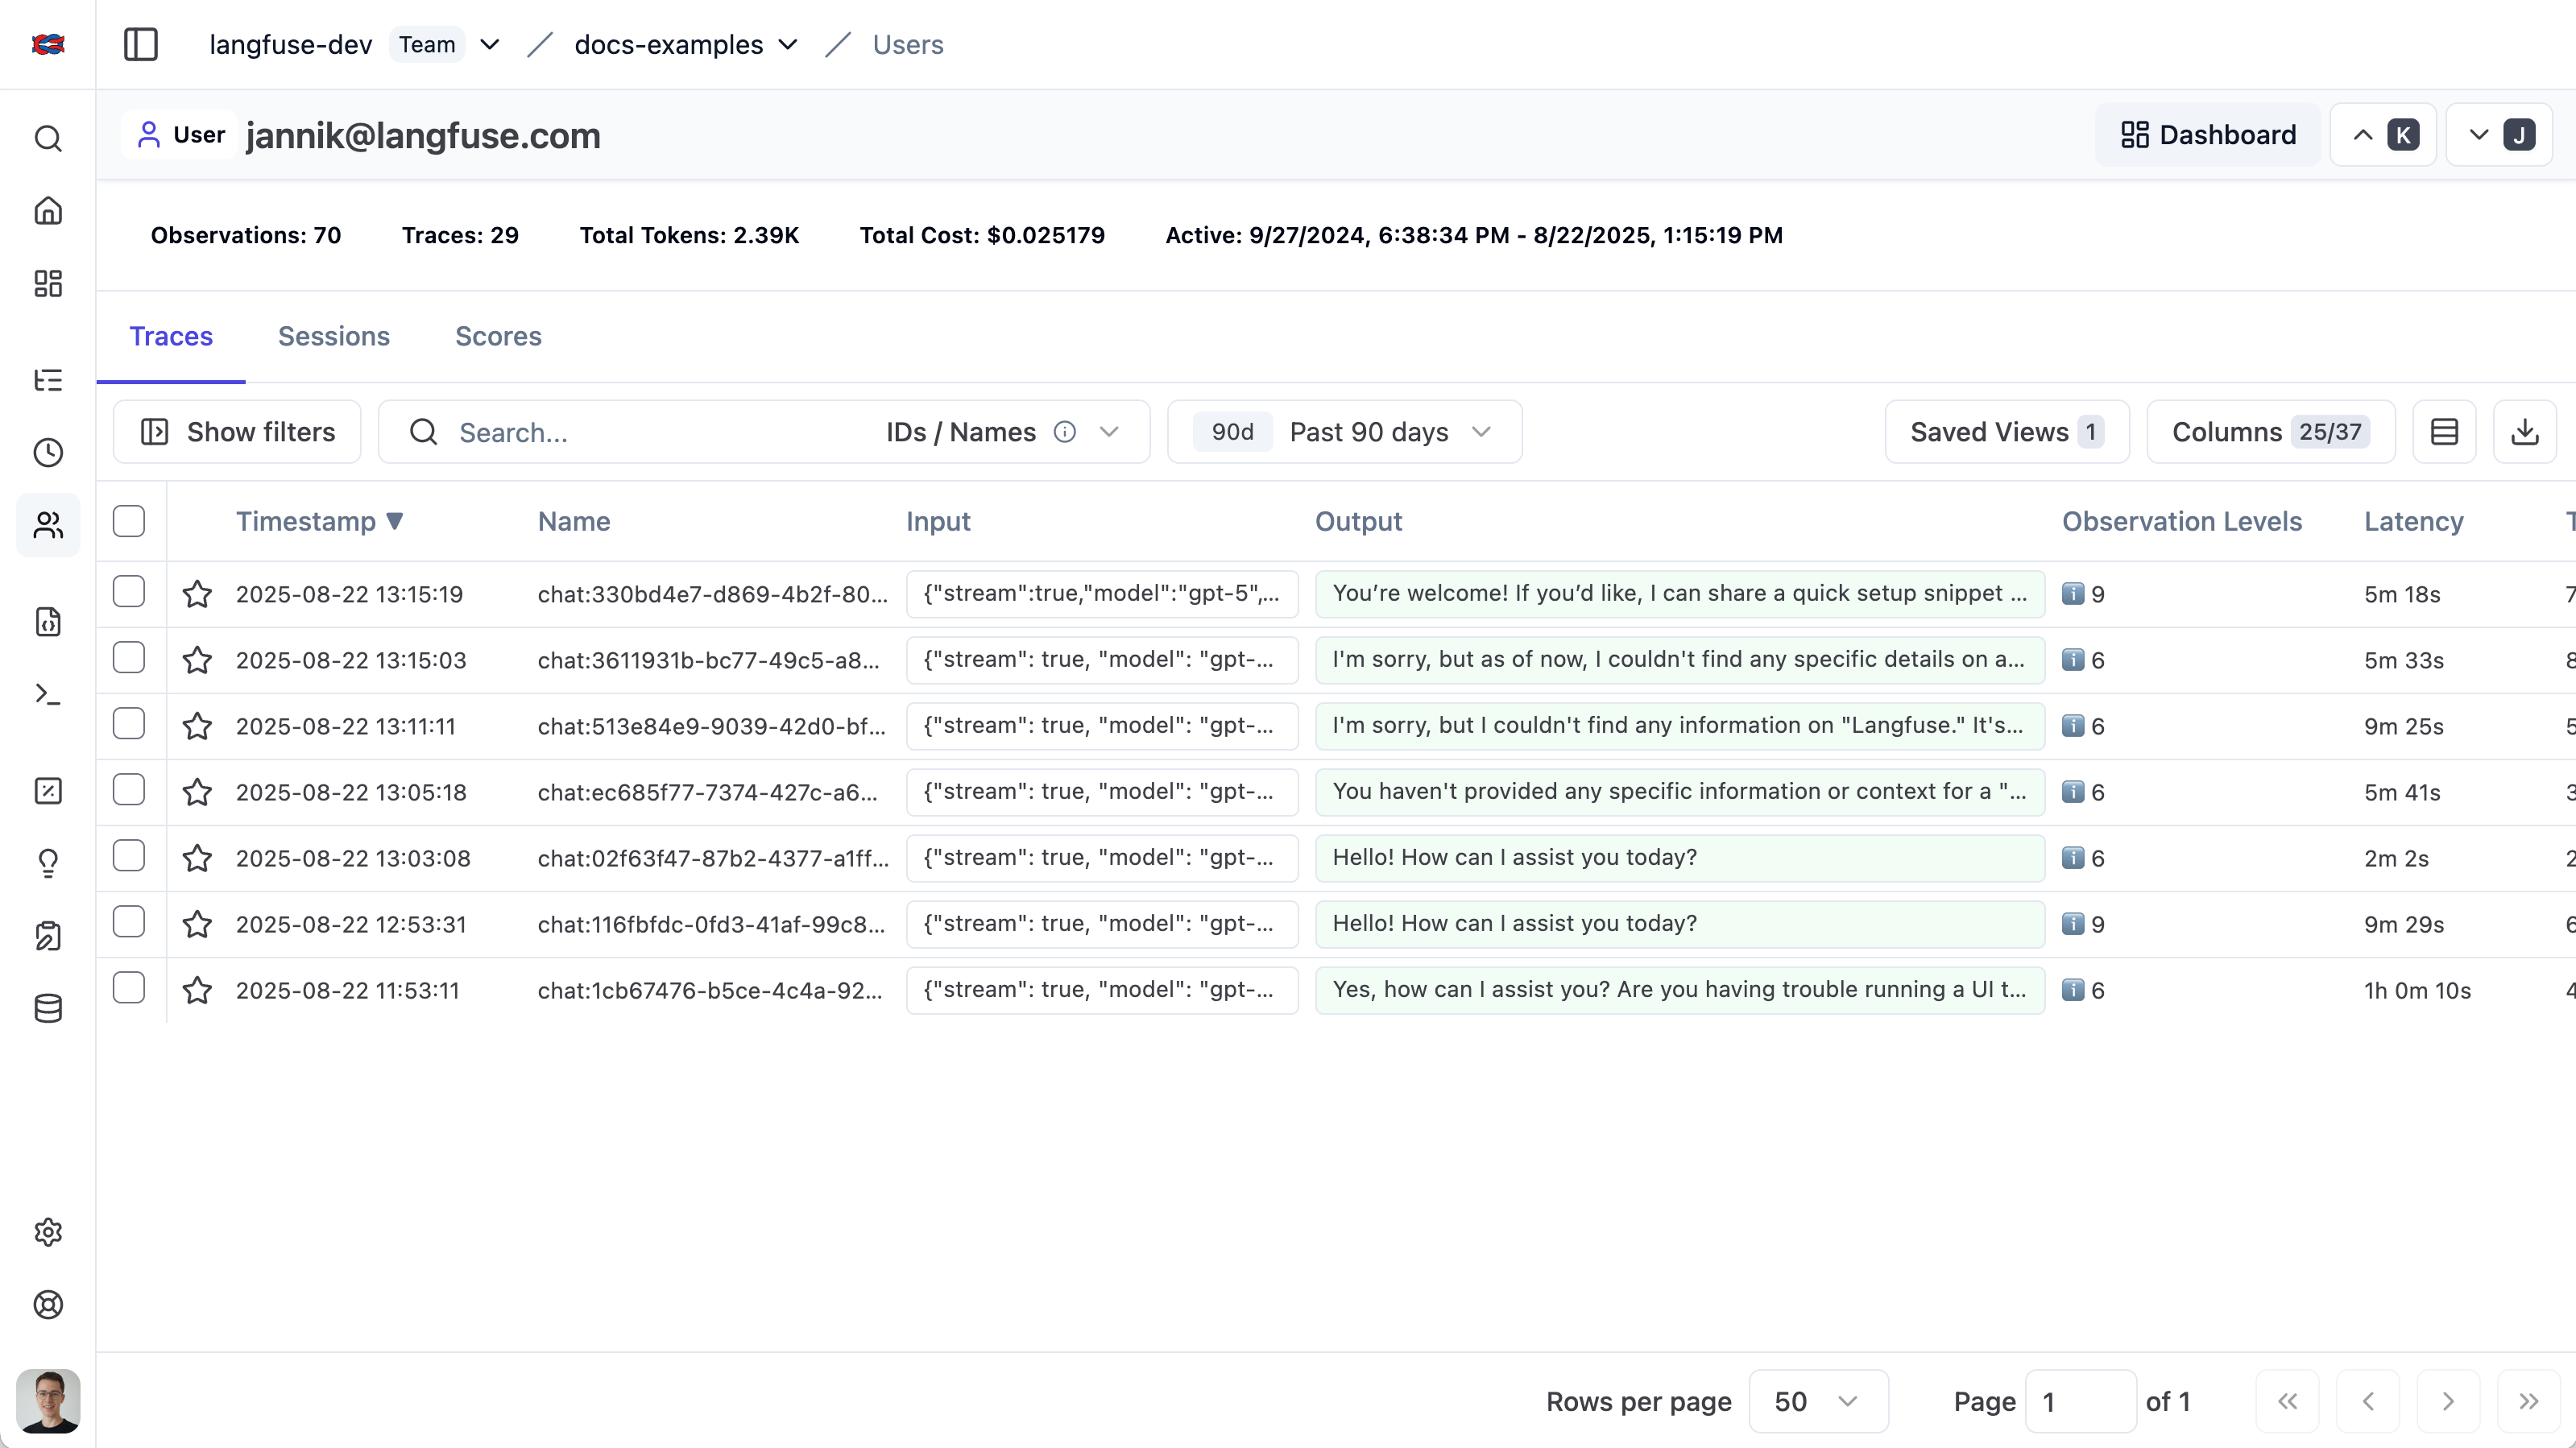Switch to the Sessions tab
This screenshot has width=2576, height=1448.
pos(333,336)
